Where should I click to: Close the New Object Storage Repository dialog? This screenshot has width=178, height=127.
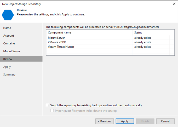[174, 4]
